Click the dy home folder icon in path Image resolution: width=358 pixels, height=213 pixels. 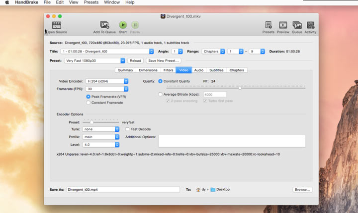[198, 190]
